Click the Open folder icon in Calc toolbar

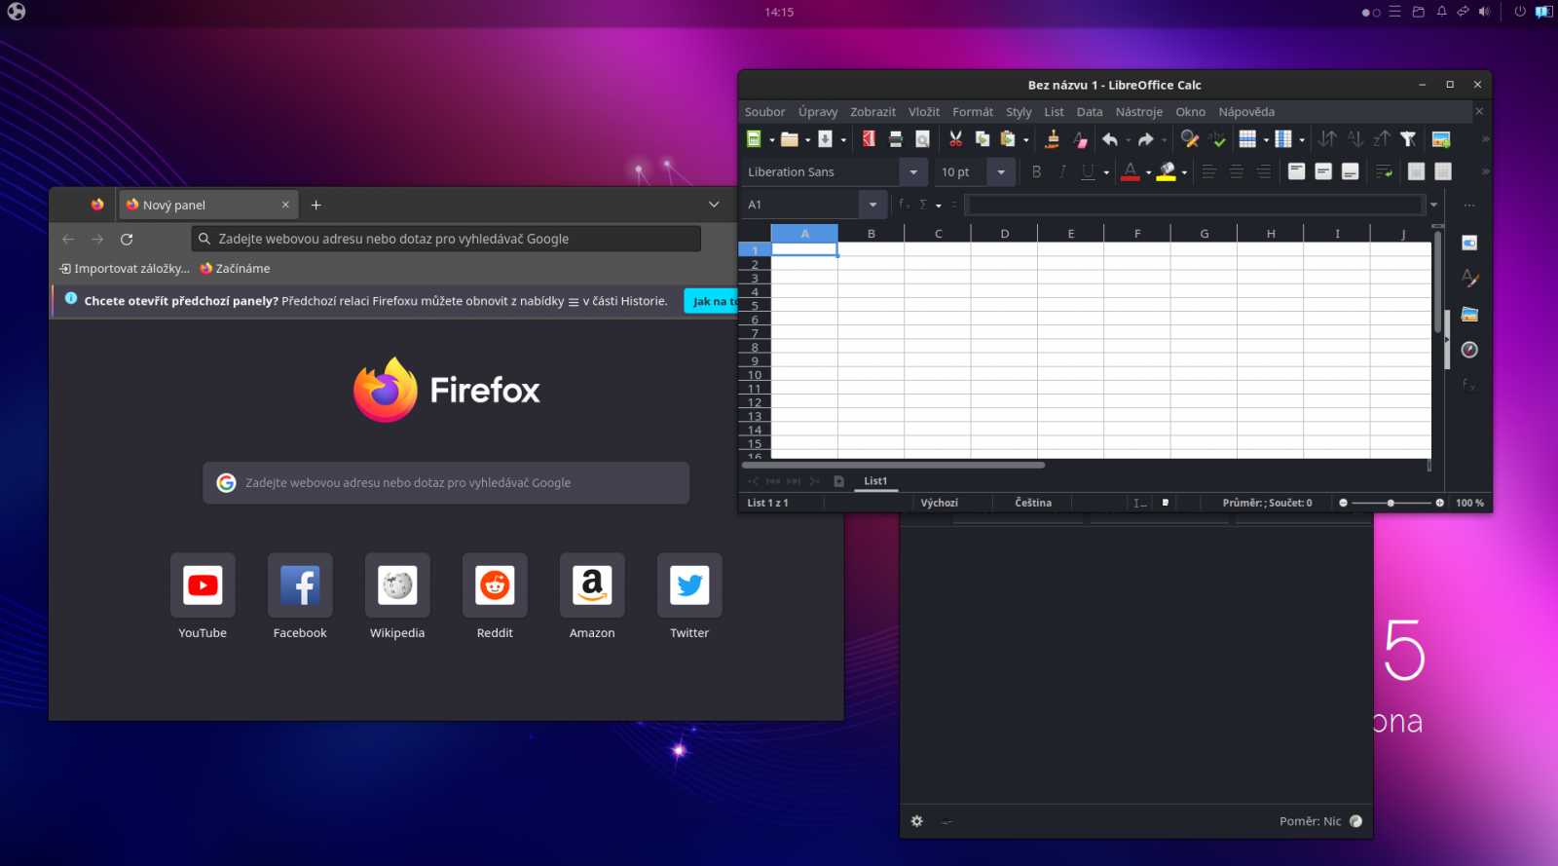(x=790, y=139)
